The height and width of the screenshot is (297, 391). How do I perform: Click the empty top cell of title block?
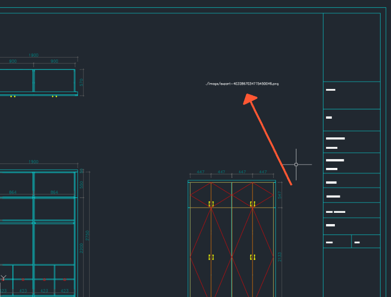352,47
